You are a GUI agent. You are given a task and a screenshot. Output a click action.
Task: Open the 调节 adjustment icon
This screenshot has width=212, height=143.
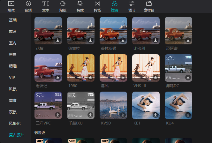click(x=132, y=4)
